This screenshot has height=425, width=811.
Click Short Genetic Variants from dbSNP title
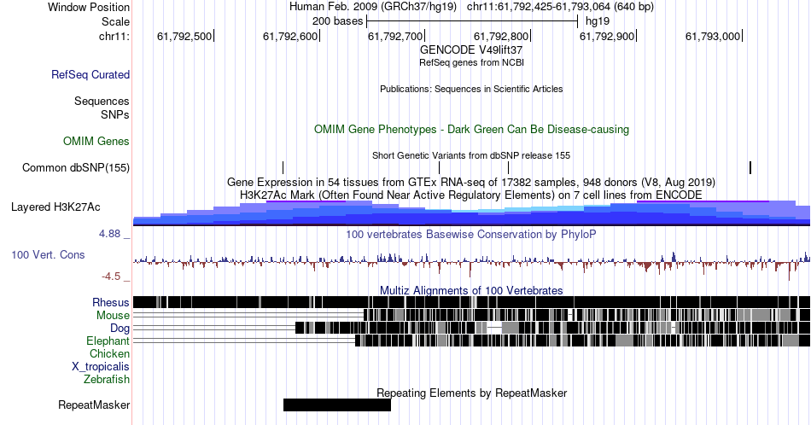pyautogui.click(x=471, y=155)
